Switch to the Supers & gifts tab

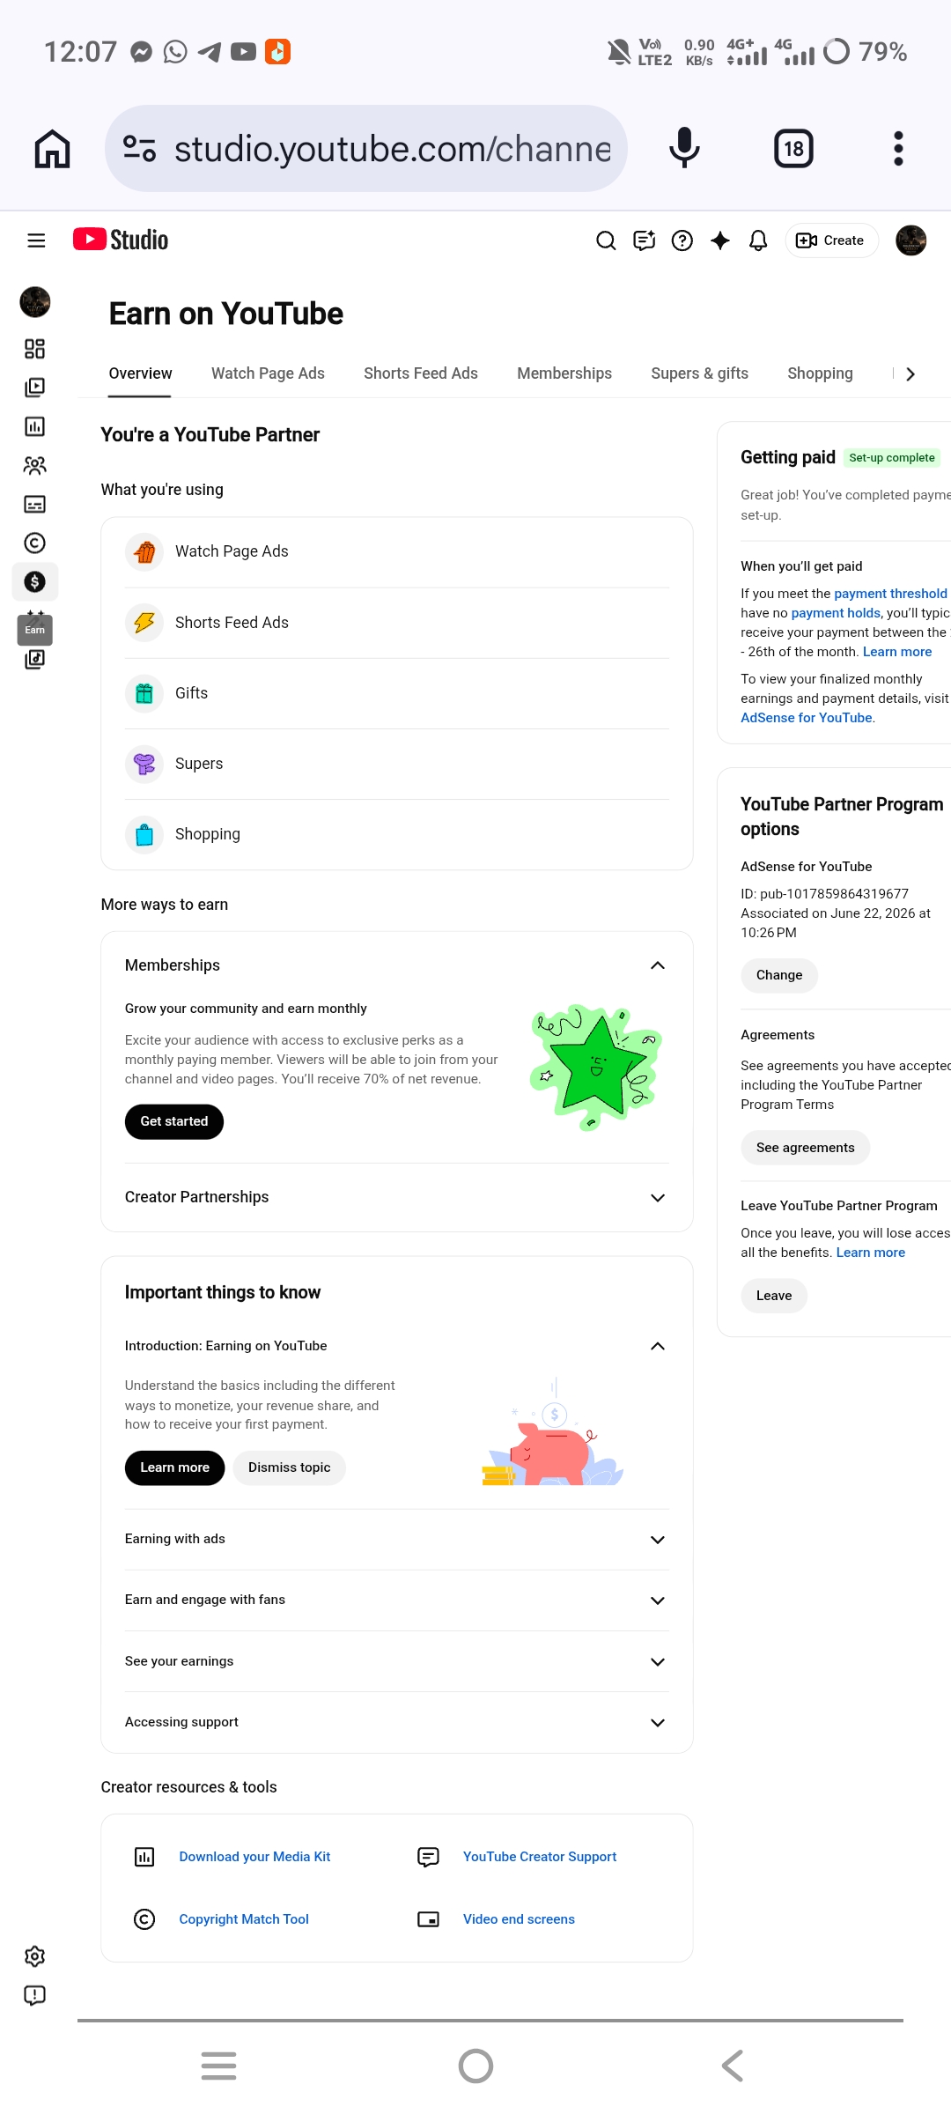(x=699, y=373)
